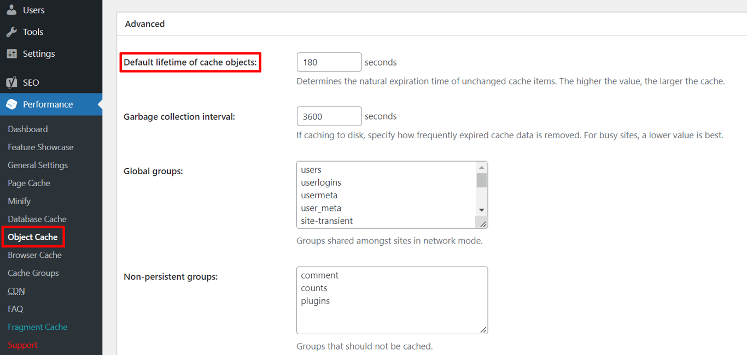Screen dimensions: 747x355
Task: Click the Users icon in the sidebar
Action: (x=12, y=10)
